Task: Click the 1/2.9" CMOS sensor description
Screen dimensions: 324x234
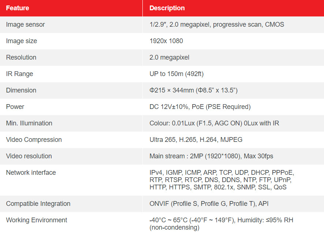Action: point(217,24)
